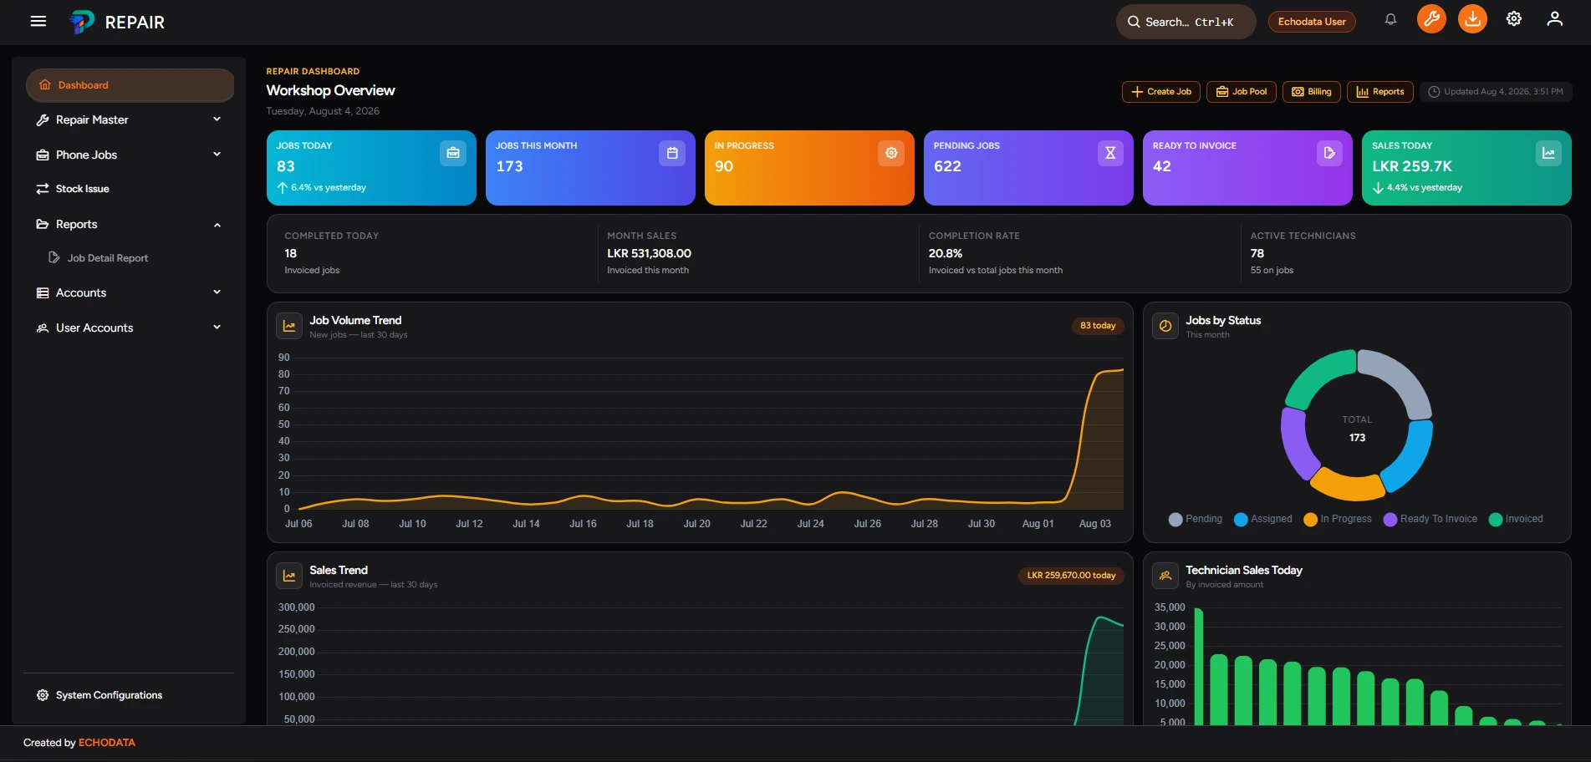This screenshot has width=1591, height=762.
Task: Click the Ready To Invoice icon
Action: pos(1329,153)
